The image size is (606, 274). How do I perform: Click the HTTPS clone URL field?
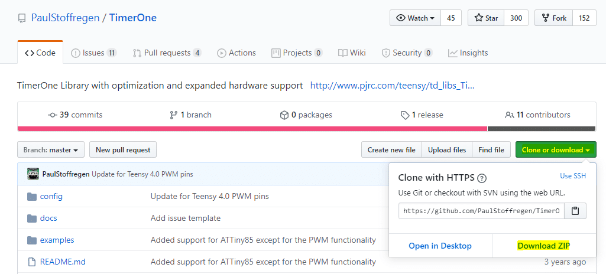(x=481, y=211)
